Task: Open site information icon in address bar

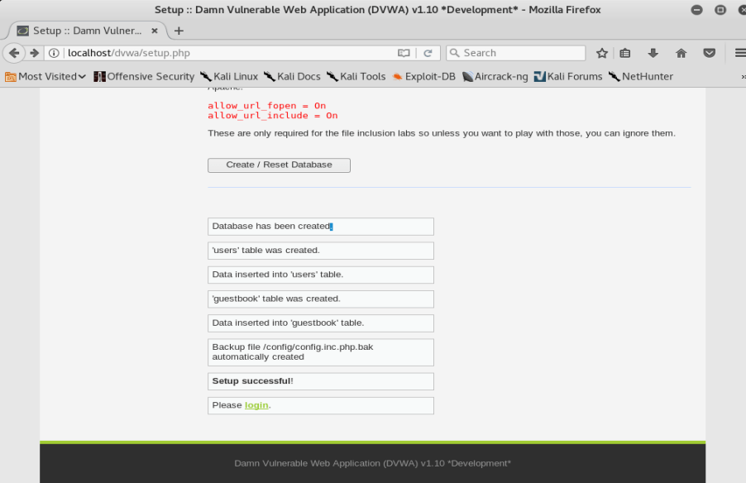Action: point(54,53)
